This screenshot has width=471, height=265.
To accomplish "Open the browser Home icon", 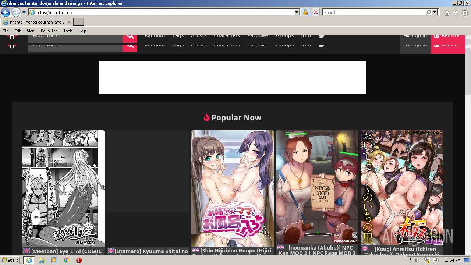I will point(447,13).
